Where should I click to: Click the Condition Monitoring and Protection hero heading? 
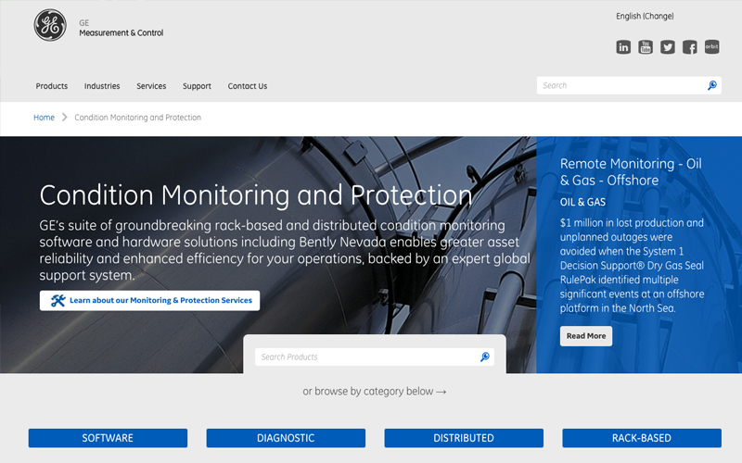click(x=256, y=194)
